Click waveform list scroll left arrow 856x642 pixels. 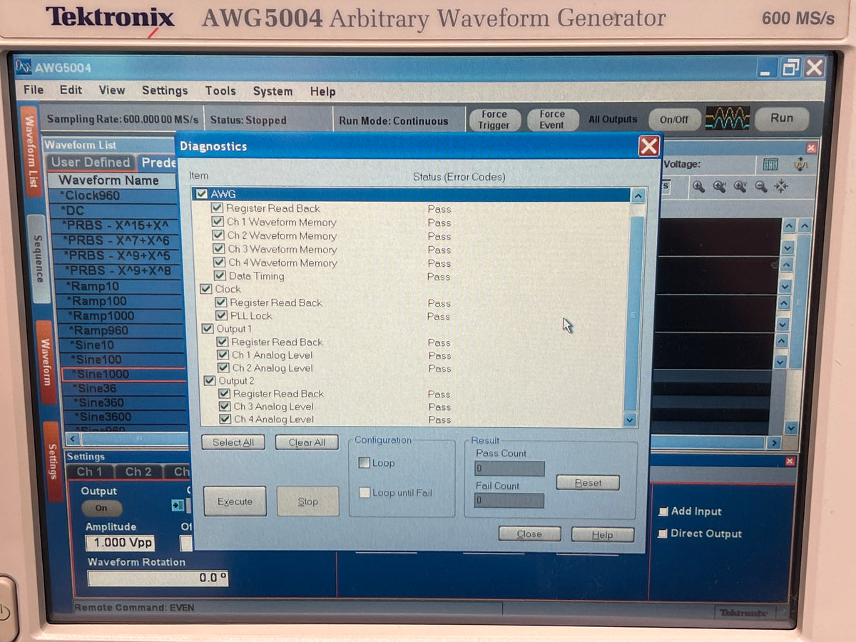pos(72,439)
